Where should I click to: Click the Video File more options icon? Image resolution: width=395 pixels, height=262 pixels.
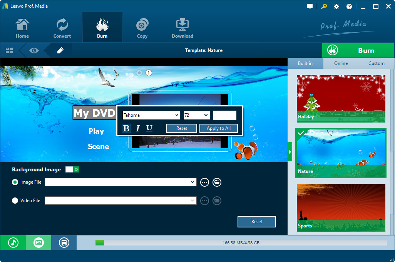click(204, 201)
